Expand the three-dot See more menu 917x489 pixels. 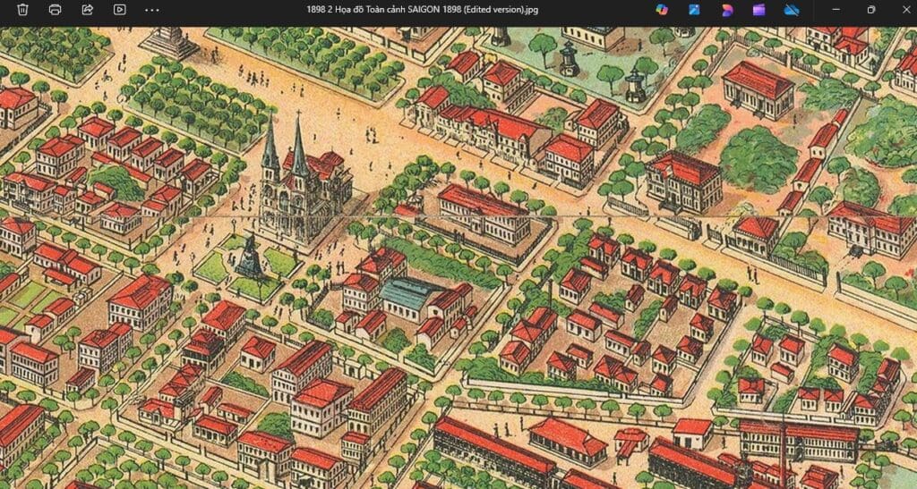pos(151,10)
